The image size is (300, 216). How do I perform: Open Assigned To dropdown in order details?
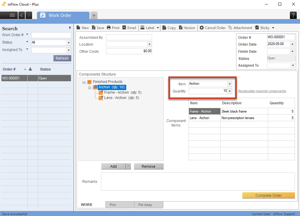pos(293,65)
